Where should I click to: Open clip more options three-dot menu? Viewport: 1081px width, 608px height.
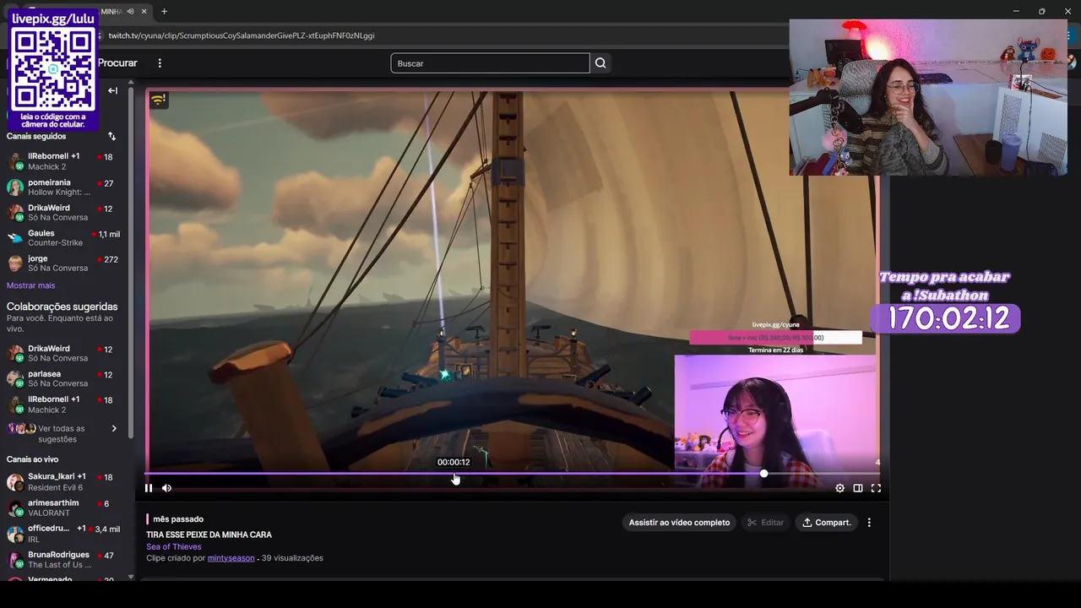tap(869, 523)
